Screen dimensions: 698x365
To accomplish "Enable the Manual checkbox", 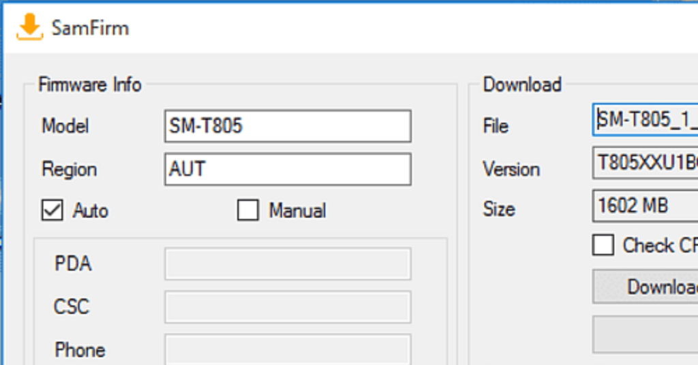I will tap(248, 210).
